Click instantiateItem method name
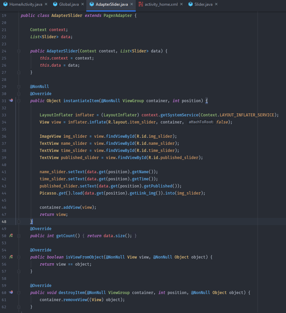This screenshot has height=313, width=286. (x=81, y=100)
